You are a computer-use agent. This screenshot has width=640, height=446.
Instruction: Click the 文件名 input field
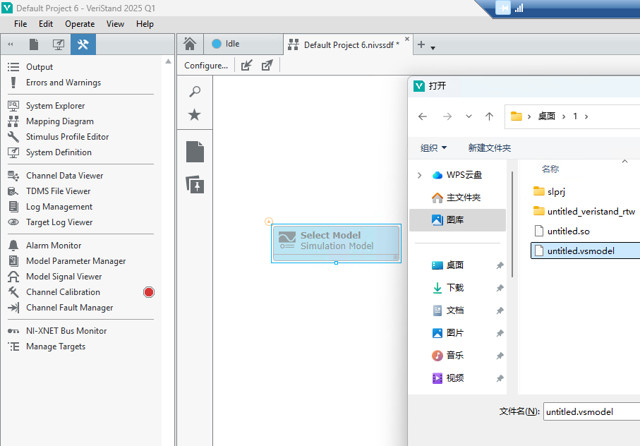click(x=592, y=411)
